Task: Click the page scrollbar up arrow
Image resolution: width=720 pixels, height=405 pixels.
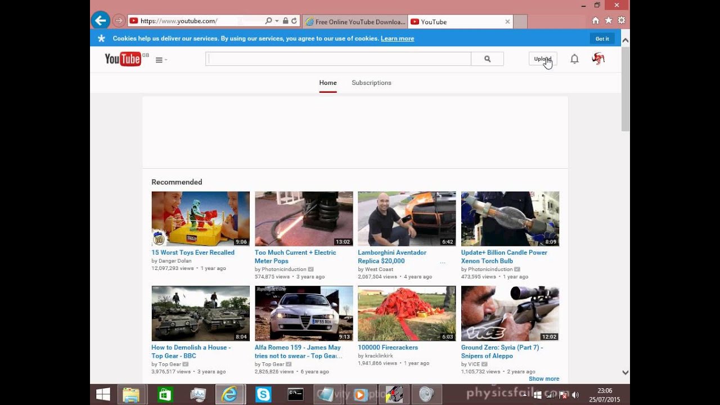Action: tap(625, 40)
